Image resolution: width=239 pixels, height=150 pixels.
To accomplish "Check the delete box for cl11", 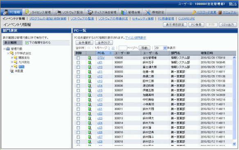I will click(x=78, y=72).
